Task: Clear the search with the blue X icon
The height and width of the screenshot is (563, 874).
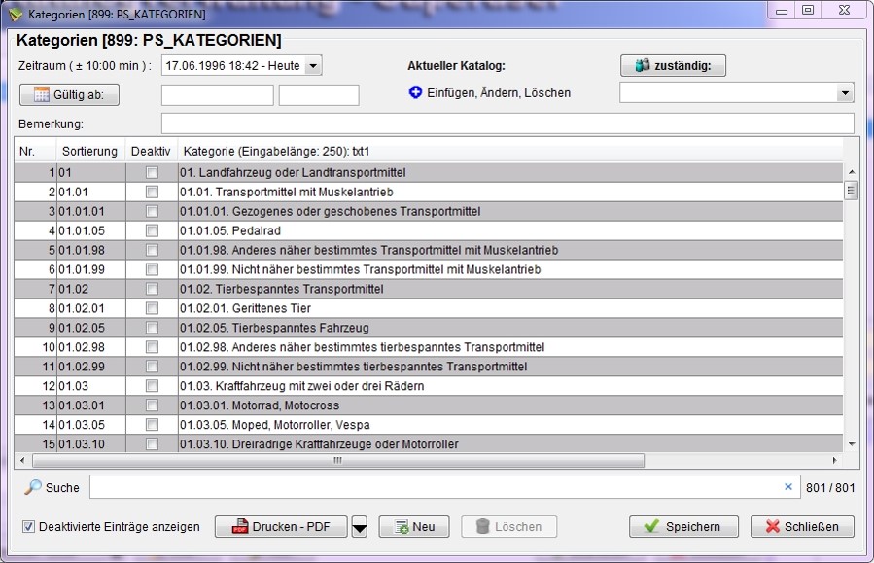Action: click(788, 486)
